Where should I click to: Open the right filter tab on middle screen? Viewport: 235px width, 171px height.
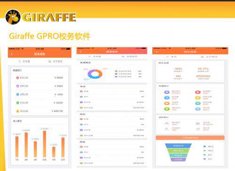click(129, 56)
